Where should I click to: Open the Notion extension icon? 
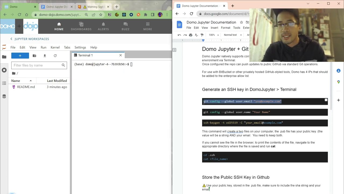tap(110, 15)
